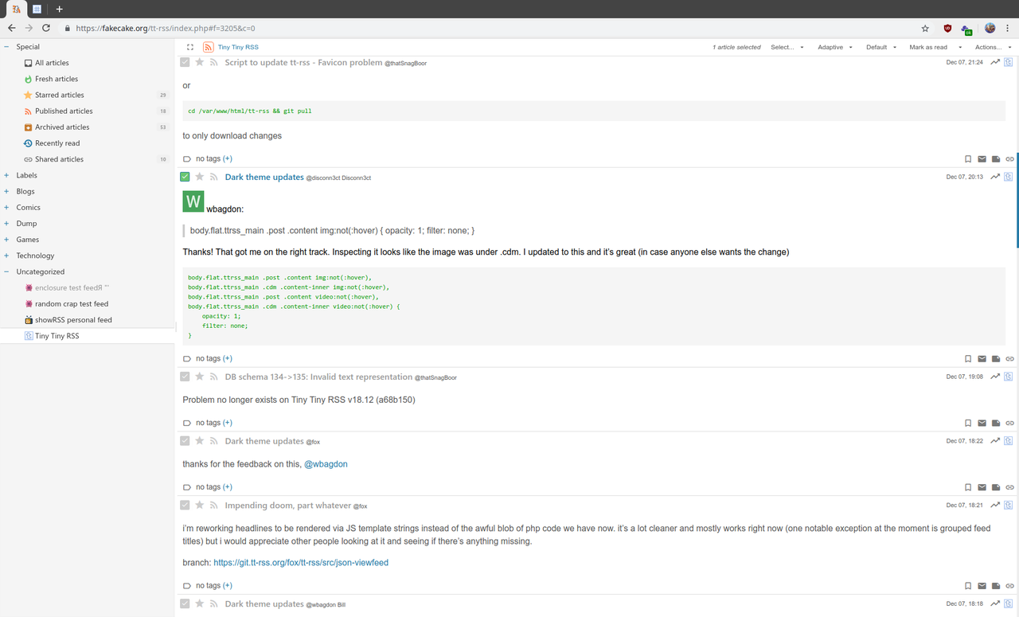Click the browser address bar

coord(478,28)
